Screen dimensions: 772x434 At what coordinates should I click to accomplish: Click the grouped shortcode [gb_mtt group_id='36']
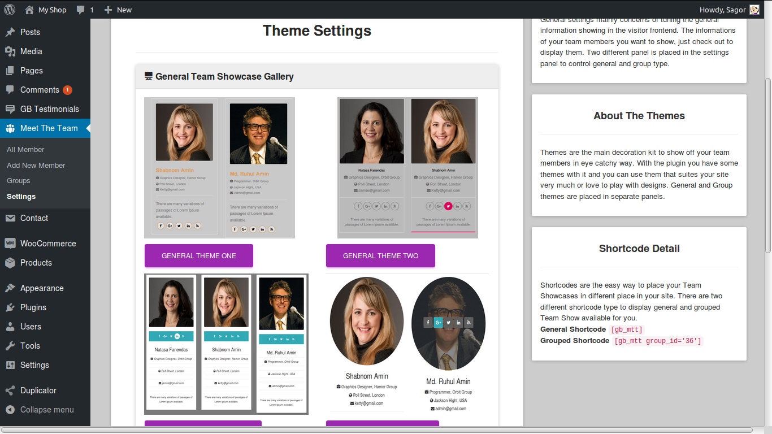[658, 341]
